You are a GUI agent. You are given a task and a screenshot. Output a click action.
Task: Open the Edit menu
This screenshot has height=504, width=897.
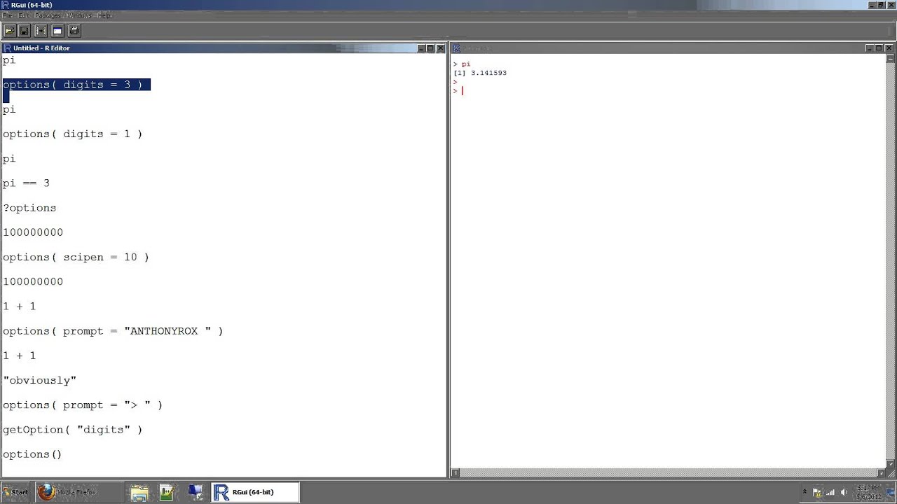23,15
